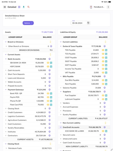Expand the Logistics Customers group

pos(6,116)
